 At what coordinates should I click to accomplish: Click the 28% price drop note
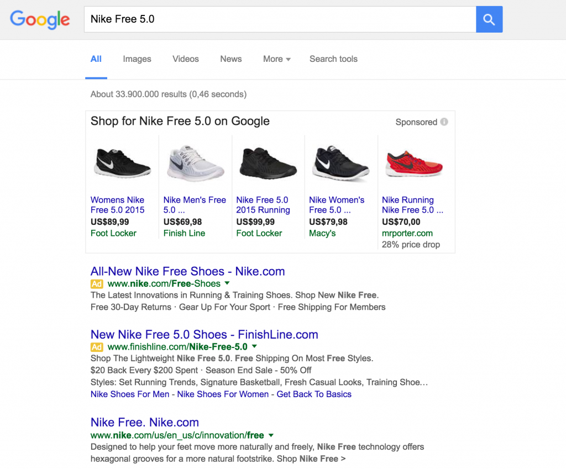tap(411, 245)
